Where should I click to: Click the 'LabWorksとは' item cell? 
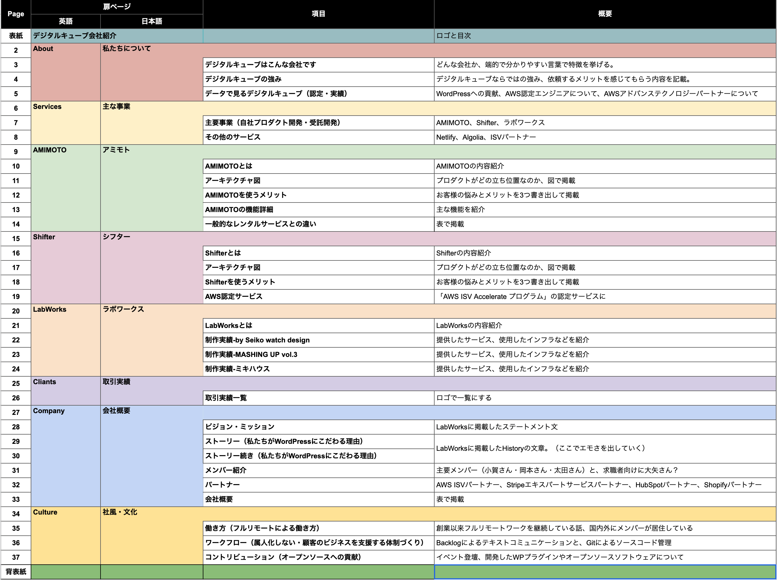pyautogui.click(x=318, y=326)
